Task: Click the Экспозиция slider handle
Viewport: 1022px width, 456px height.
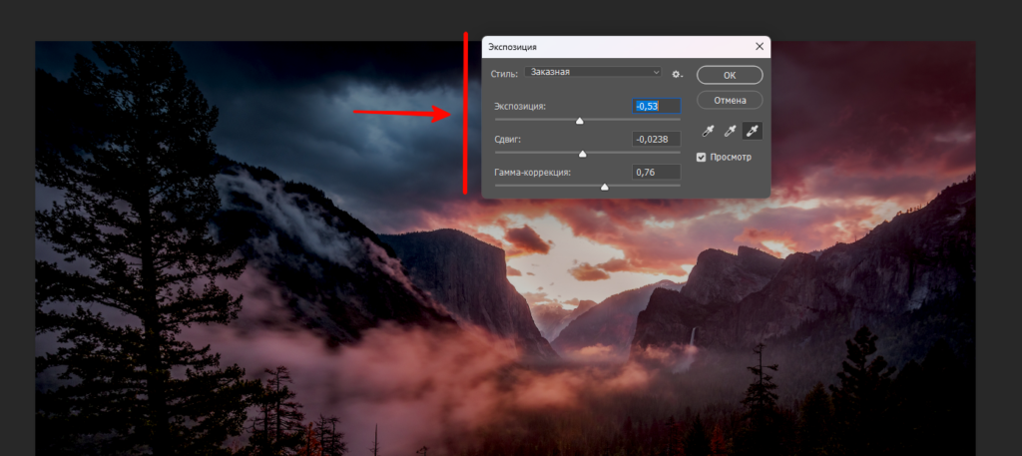Action: pyautogui.click(x=579, y=121)
